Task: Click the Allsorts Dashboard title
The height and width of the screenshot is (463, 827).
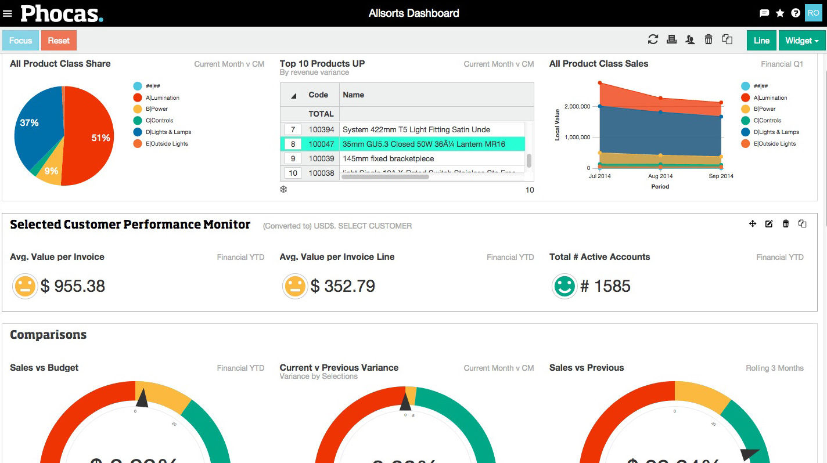Action: [x=414, y=13]
